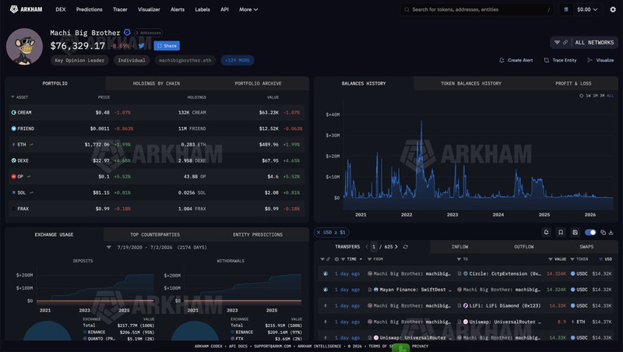Go to next transfers page

pos(396,247)
